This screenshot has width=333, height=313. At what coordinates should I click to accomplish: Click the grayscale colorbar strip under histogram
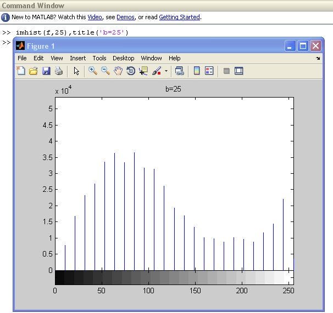pyautogui.click(x=174, y=277)
